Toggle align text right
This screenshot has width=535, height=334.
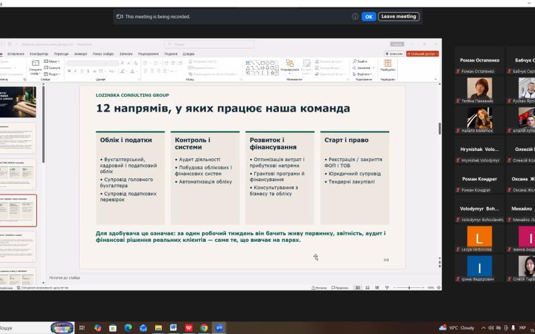[158, 71]
